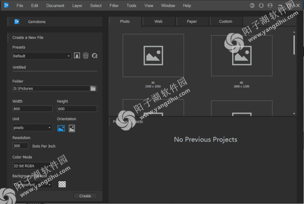Click the Gemstone app logo in menu bar

[x=6, y=5]
